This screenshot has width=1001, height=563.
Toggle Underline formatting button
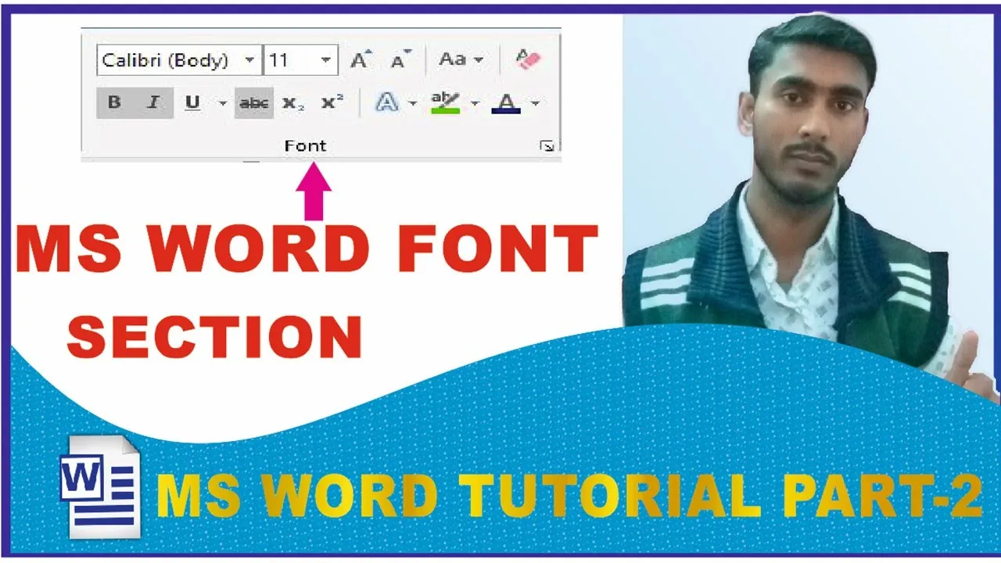(192, 103)
